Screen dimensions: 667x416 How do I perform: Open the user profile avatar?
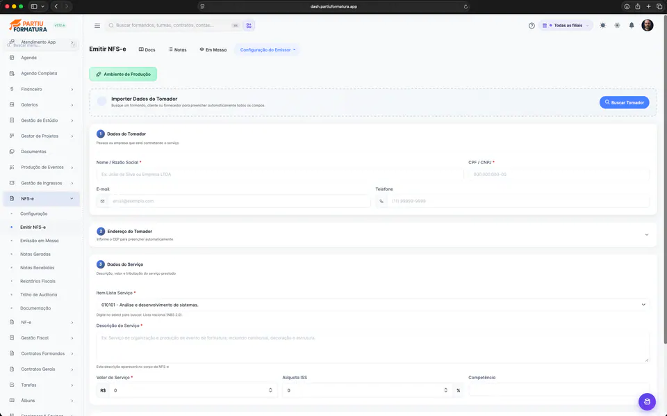coord(648,25)
